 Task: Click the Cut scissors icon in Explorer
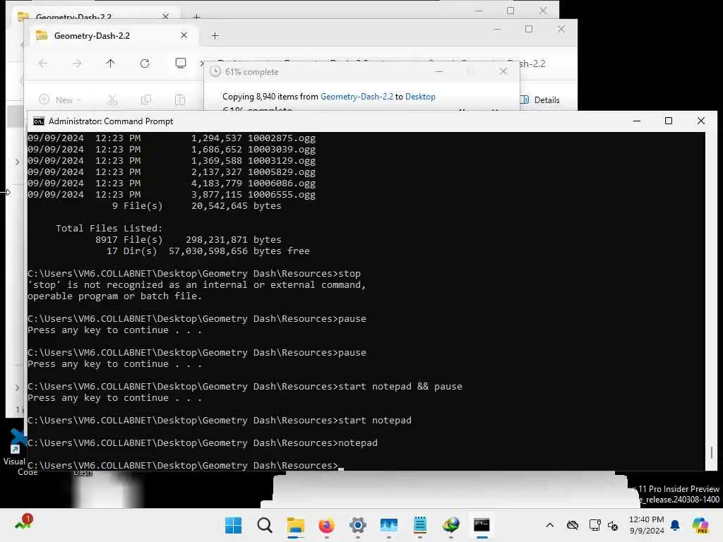point(112,100)
